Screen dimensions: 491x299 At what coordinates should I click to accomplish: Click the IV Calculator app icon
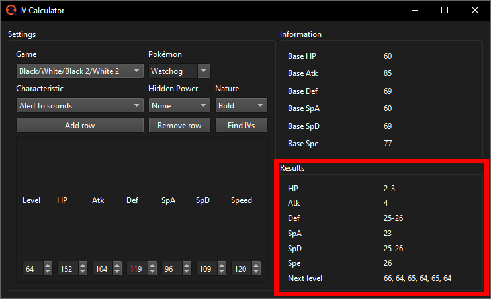[x=10, y=11]
